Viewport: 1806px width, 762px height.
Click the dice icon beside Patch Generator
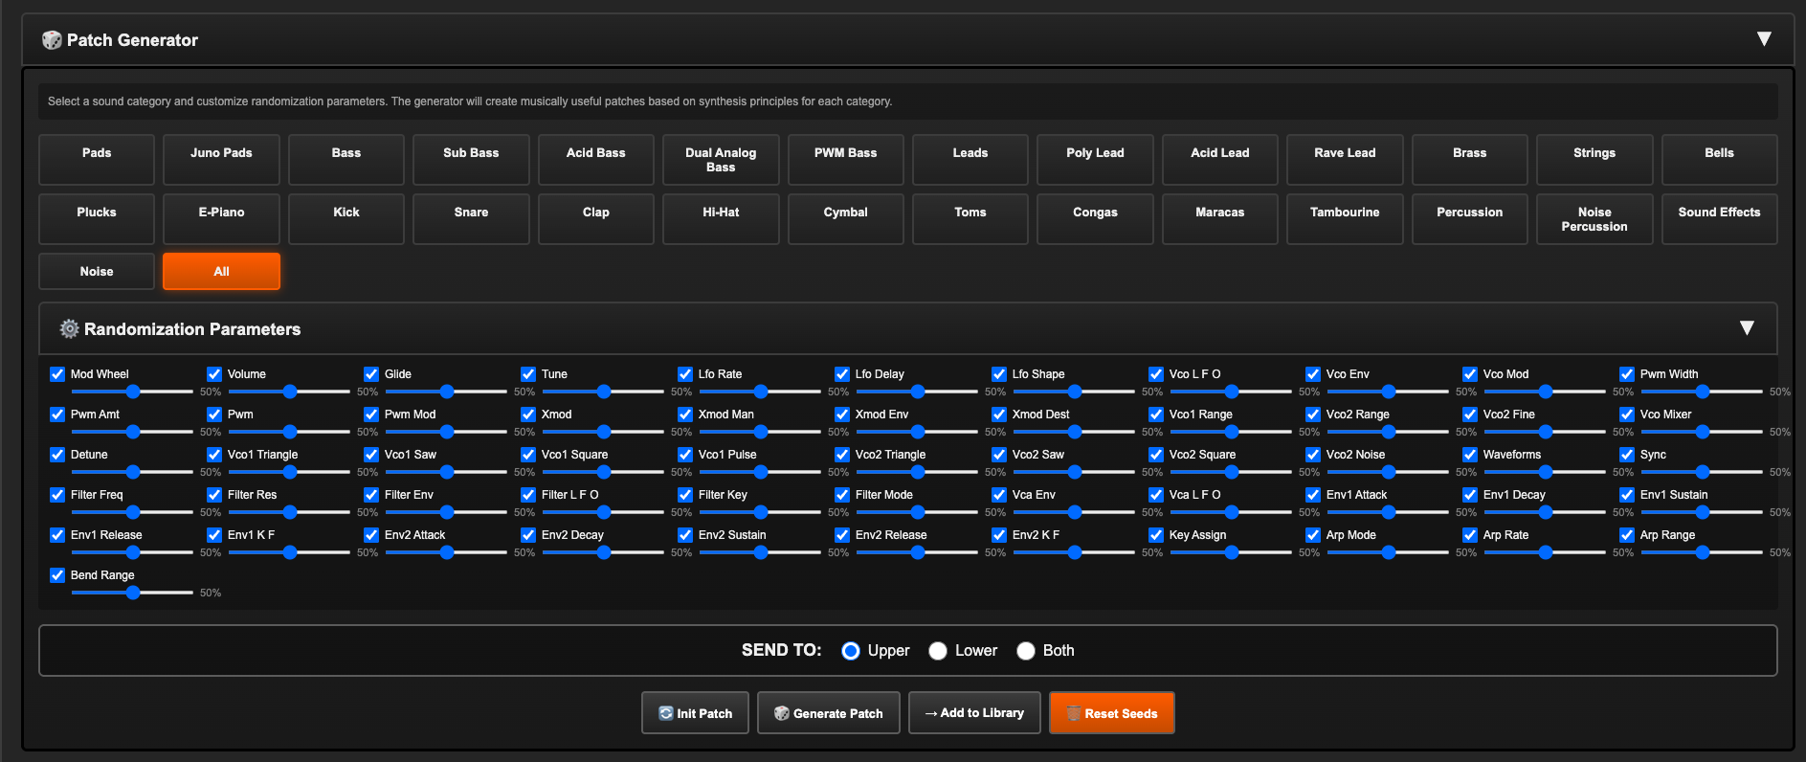tap(52, 40)
